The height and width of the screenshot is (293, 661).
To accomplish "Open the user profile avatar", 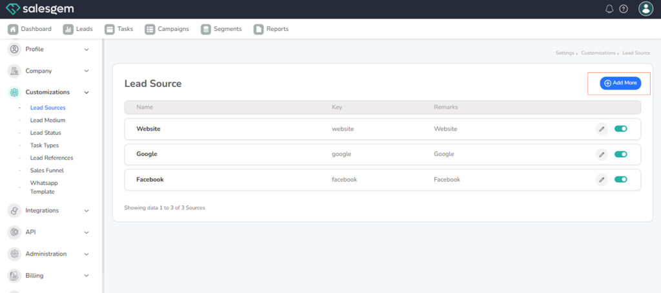I will click(x=646, y=9).
